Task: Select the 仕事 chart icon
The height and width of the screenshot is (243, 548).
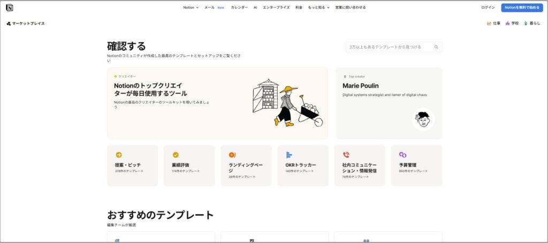Action: coord(489,23)
